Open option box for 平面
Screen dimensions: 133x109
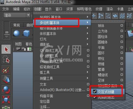[122, 47]
